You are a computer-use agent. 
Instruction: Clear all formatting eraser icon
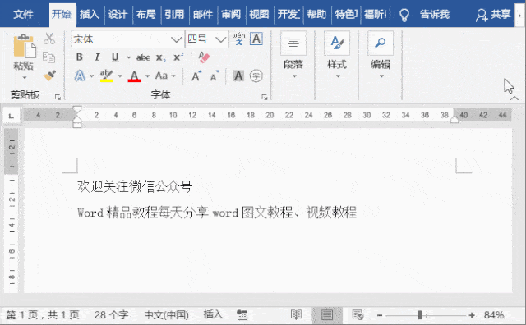(x=203, y=57)
